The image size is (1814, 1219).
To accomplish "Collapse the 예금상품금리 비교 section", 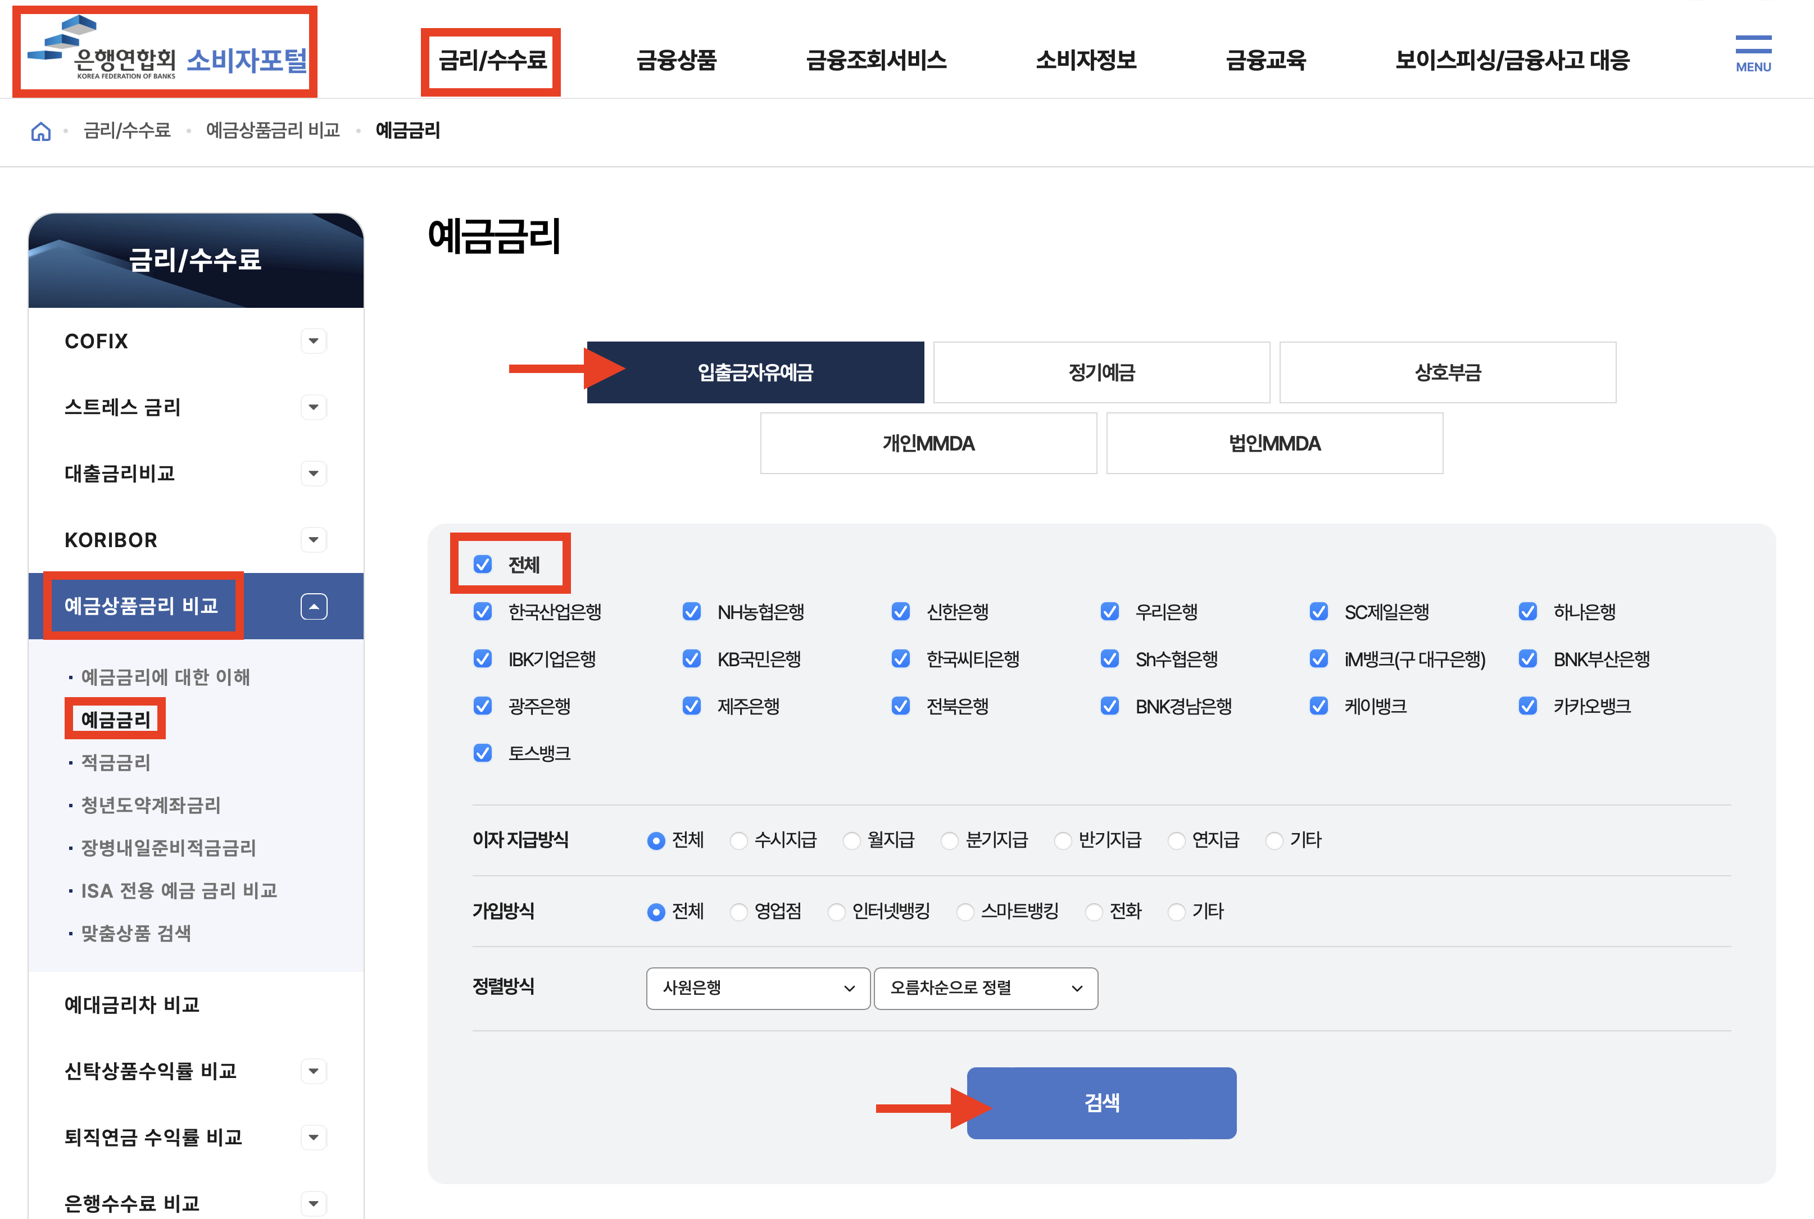I will [x=314, y=606].
